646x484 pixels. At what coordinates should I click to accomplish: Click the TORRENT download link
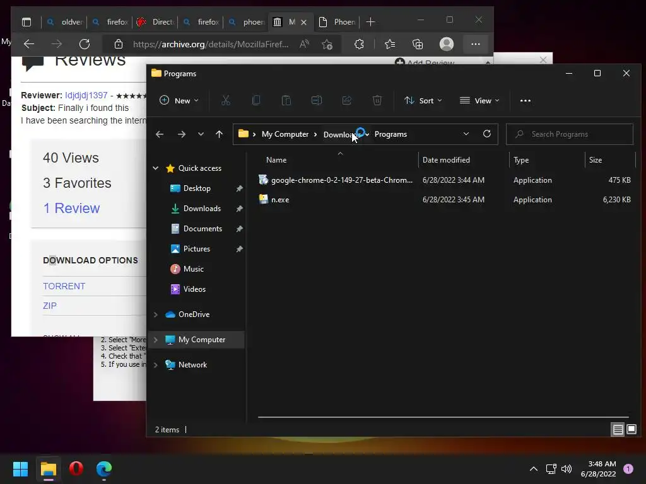pos(64,286)
